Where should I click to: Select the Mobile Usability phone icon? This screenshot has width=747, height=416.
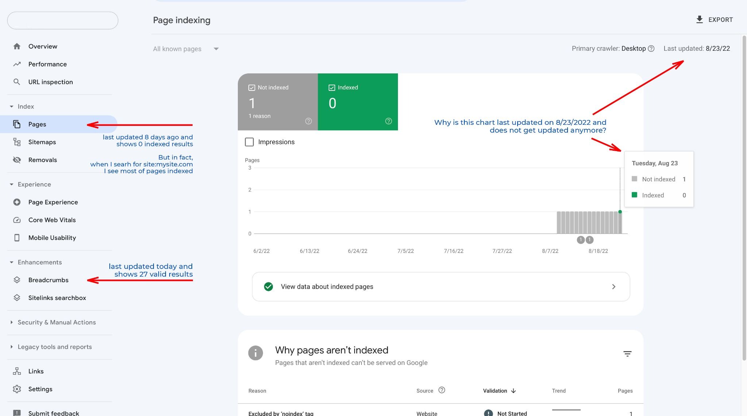click(17, 238)
